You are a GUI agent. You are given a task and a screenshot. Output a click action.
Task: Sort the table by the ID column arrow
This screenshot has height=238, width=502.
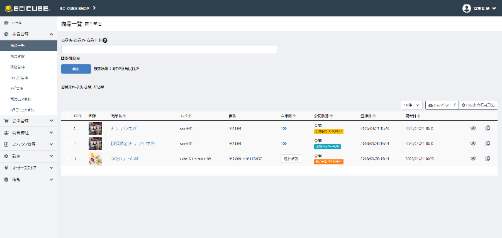(x=80, y=116)
